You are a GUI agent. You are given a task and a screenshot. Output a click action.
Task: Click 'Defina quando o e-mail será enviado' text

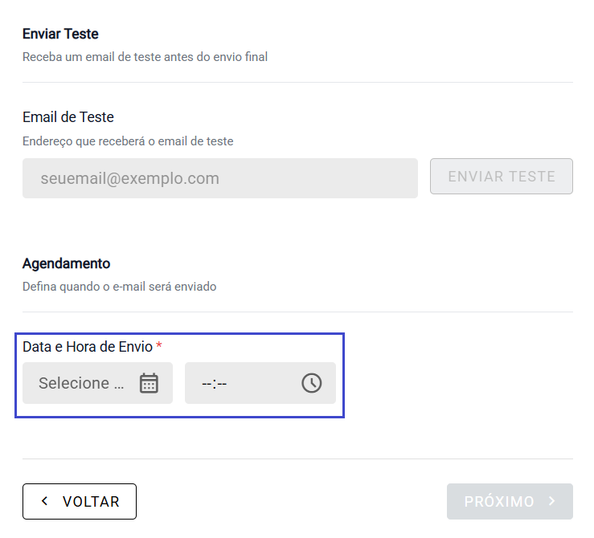119,287
